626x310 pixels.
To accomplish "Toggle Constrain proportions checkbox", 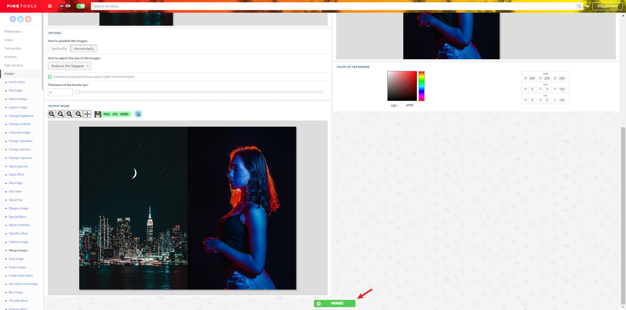I will click(x=50, y=77).
